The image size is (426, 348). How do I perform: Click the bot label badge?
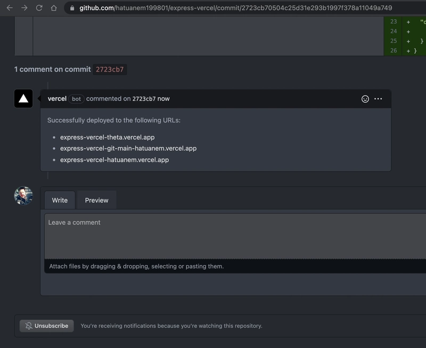pos(76,99)
